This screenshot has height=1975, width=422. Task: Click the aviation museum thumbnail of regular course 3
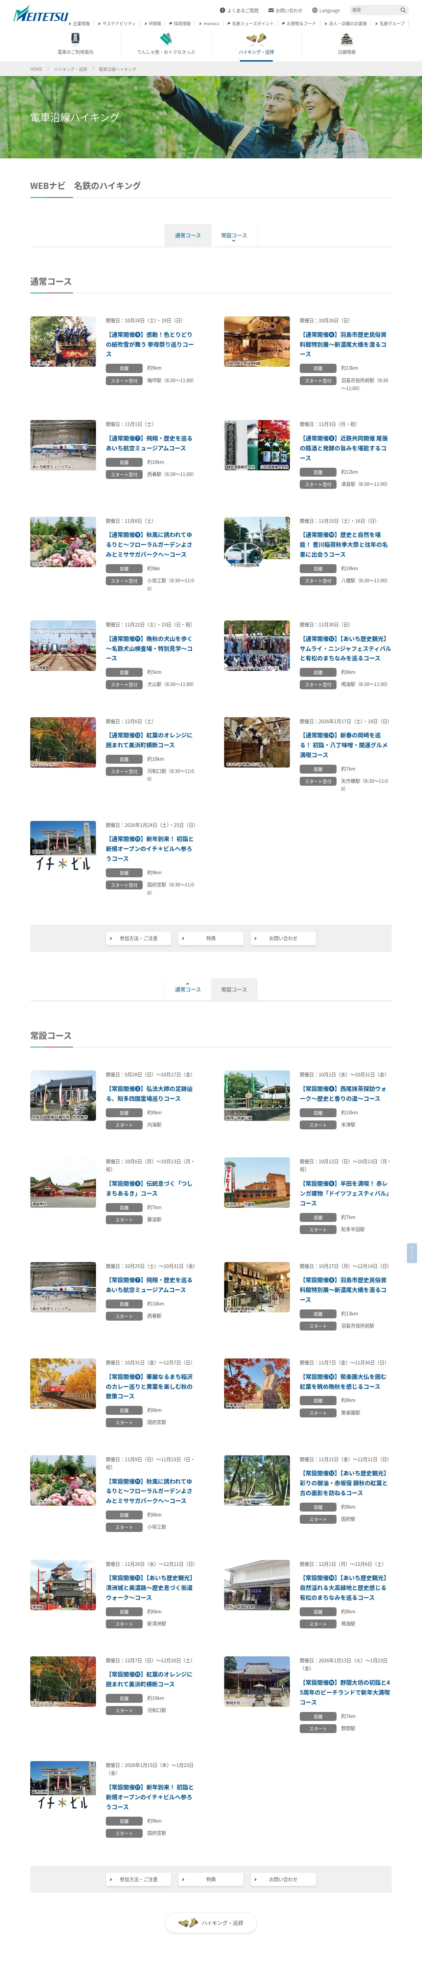point(63,445)
